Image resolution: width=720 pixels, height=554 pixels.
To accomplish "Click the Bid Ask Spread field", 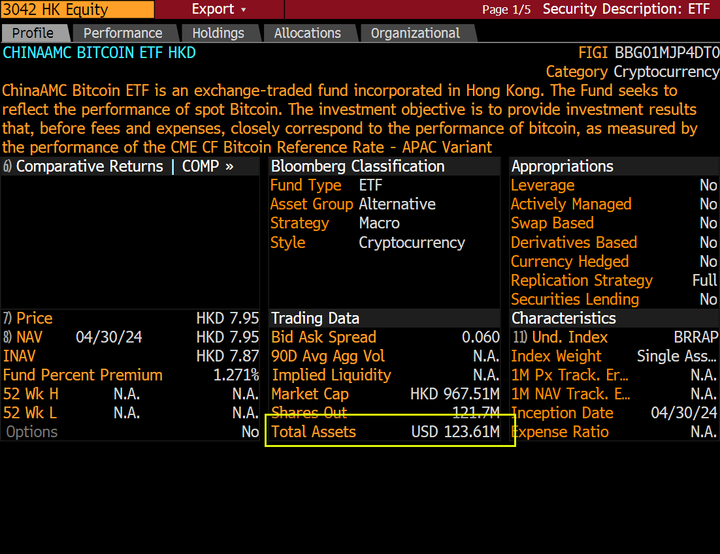I will pyautogui.click(x=385, y=337).
